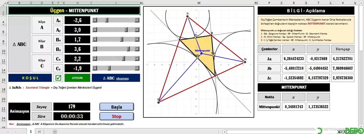Click the right arrow of the Cy slider

point(137,68)
